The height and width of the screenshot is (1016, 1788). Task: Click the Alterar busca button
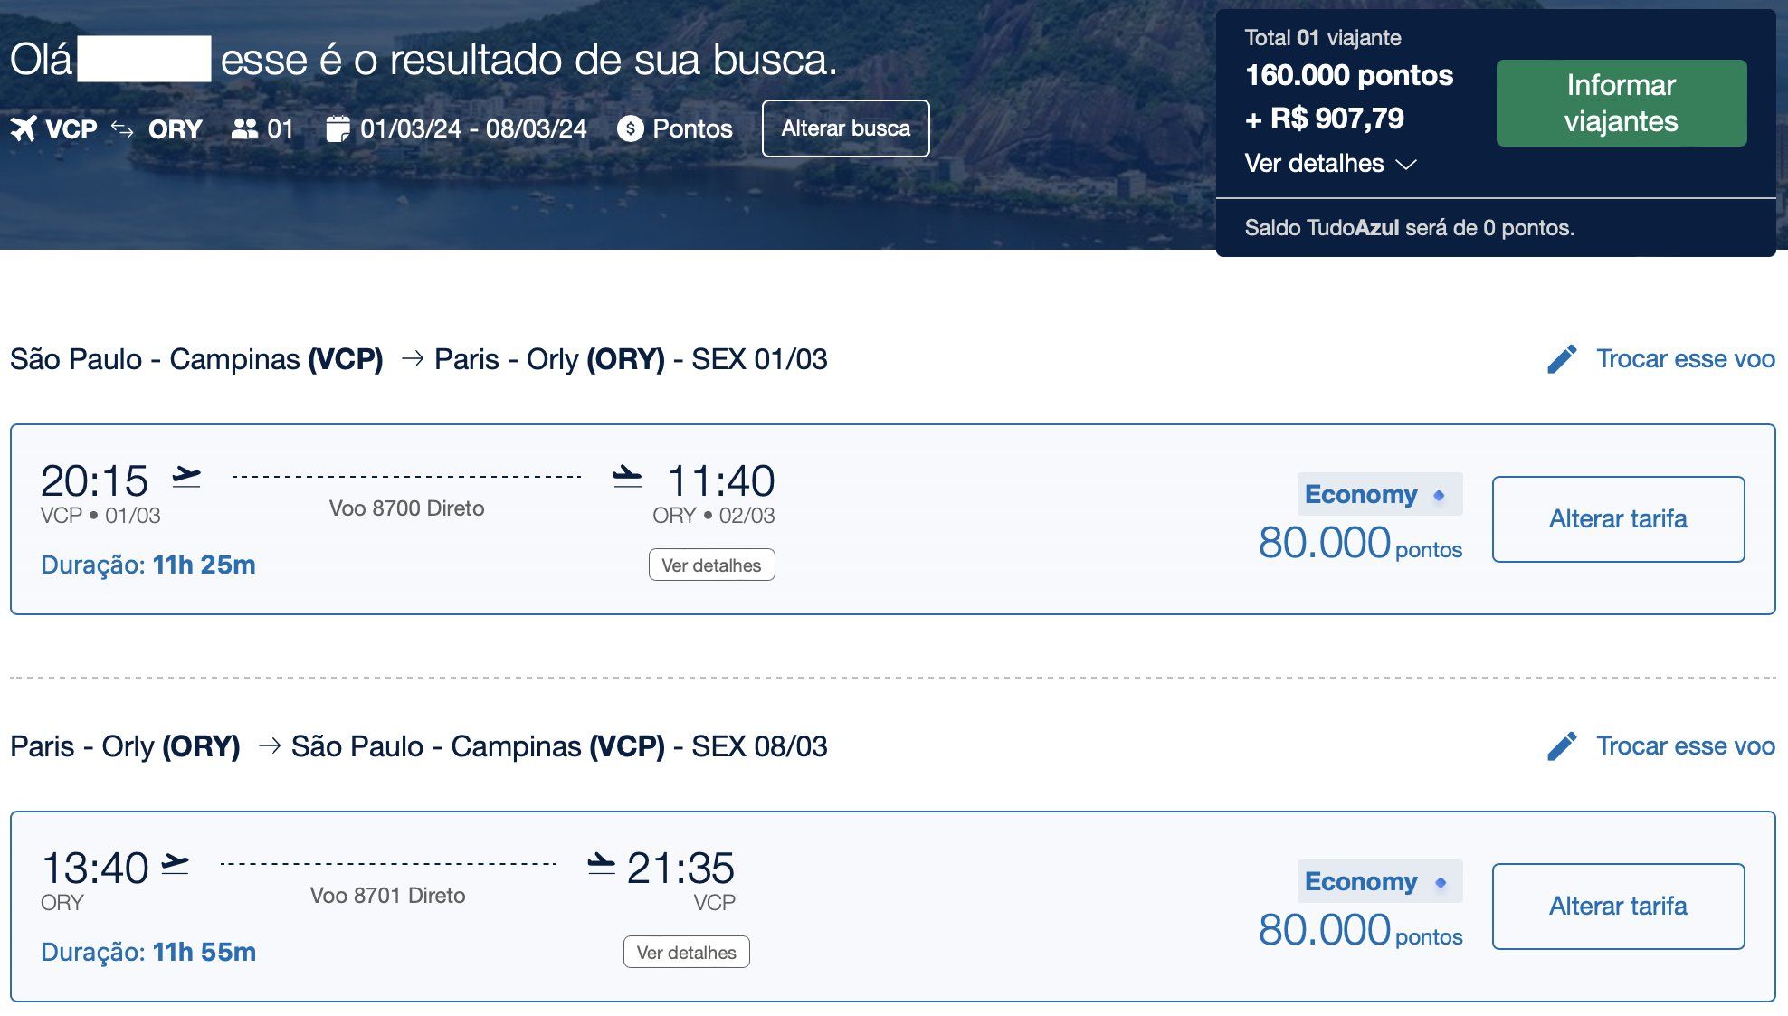coord(845,128)
